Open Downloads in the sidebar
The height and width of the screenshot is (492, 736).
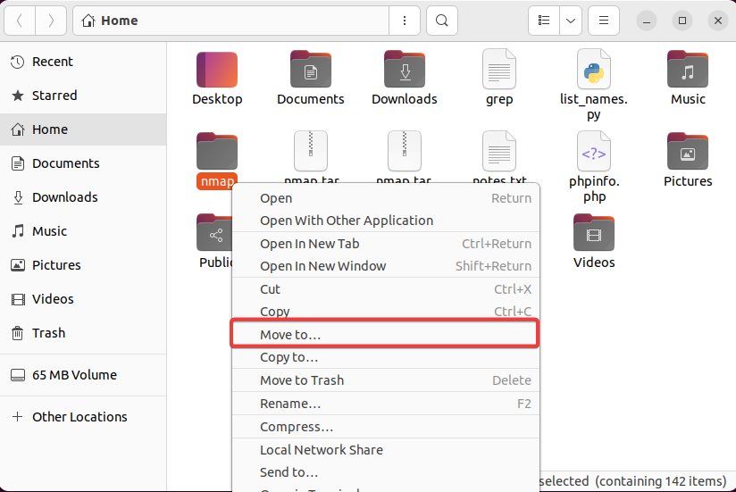[83, 197]
